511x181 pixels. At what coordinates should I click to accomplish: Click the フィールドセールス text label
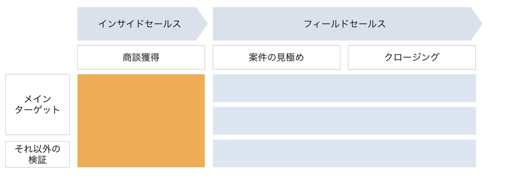click(345, 24)
